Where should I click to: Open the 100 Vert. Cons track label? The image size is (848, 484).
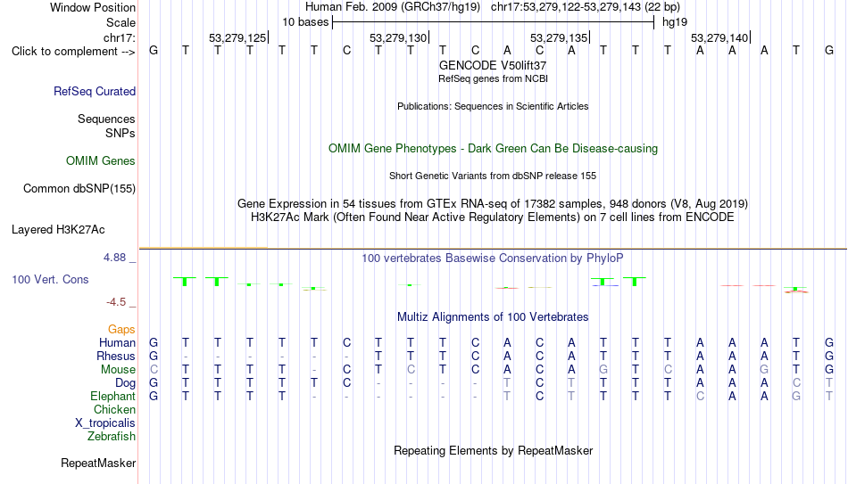coord(50,279)
